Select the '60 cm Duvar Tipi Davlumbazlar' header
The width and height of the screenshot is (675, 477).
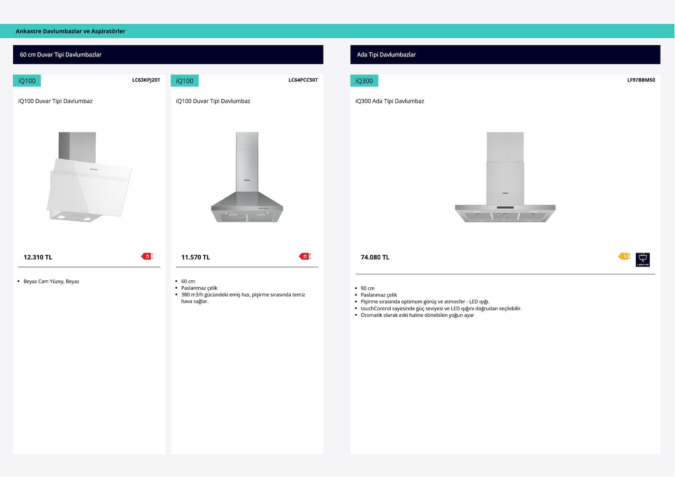[168, 55]
